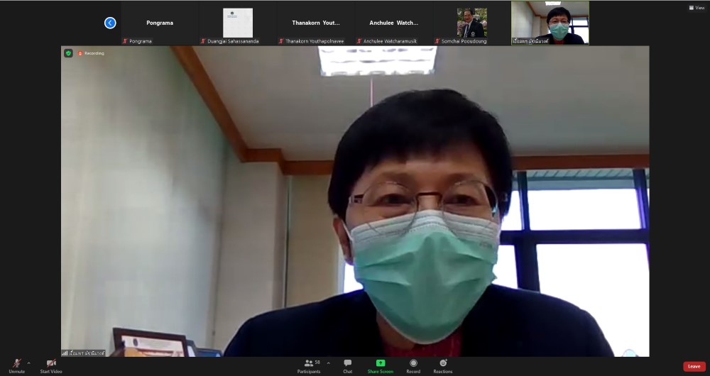Image resolution: width=710 pixels, height=376 pixels.
Task: Select the Pongrama participant tile
Action: pos(160,23)
